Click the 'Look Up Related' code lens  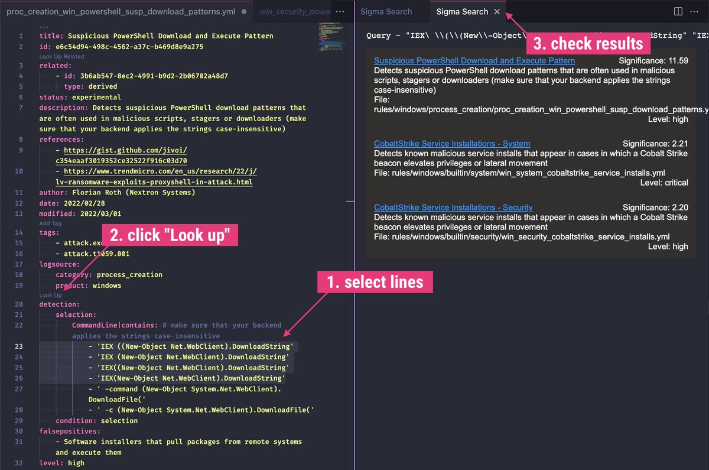pos(61,57)
